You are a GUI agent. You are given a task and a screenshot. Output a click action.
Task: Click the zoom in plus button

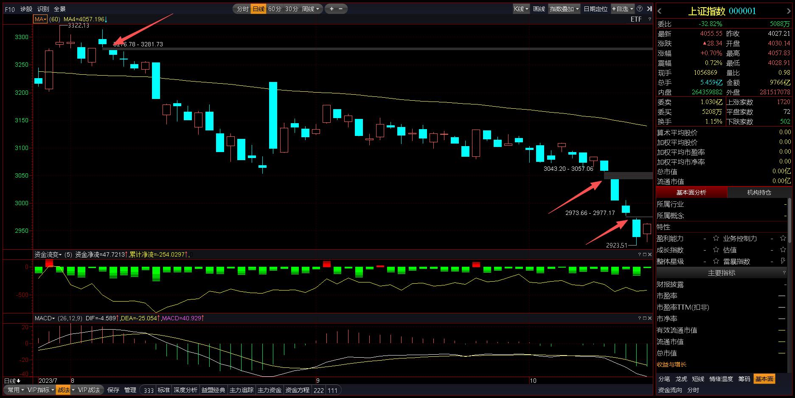[x=331, y=9]
